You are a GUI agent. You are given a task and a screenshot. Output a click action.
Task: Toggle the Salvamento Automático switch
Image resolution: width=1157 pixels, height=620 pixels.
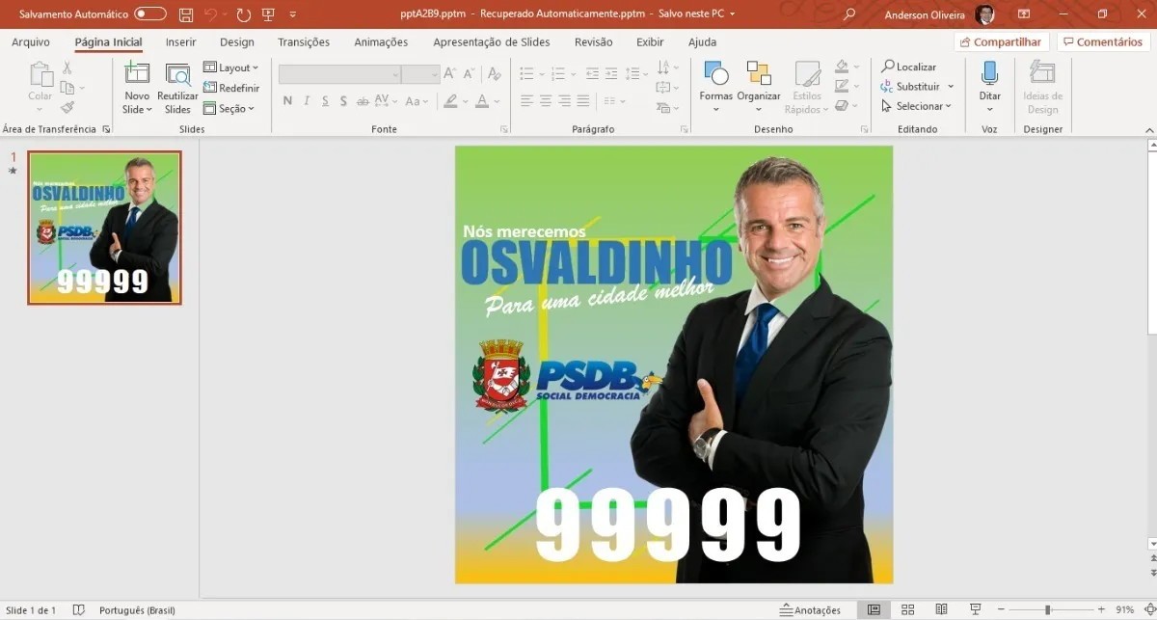click(x=150, y=14)
